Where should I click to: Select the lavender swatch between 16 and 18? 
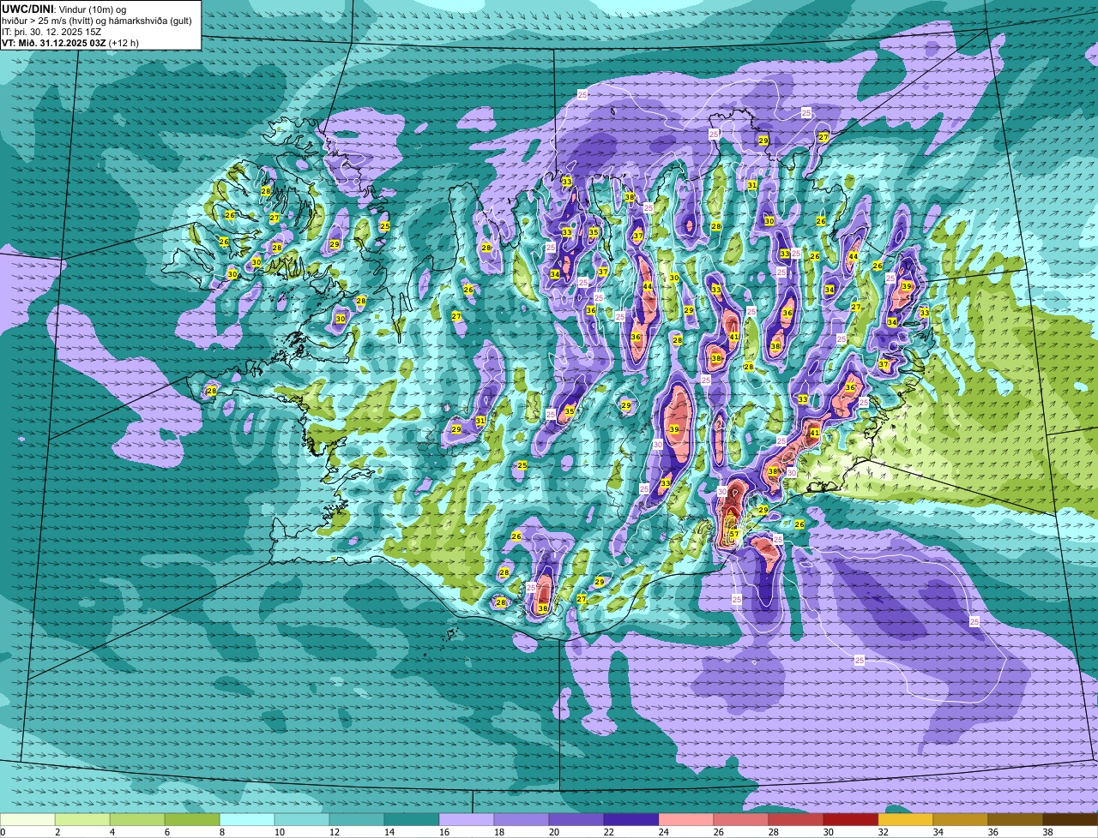pos(467,820)
